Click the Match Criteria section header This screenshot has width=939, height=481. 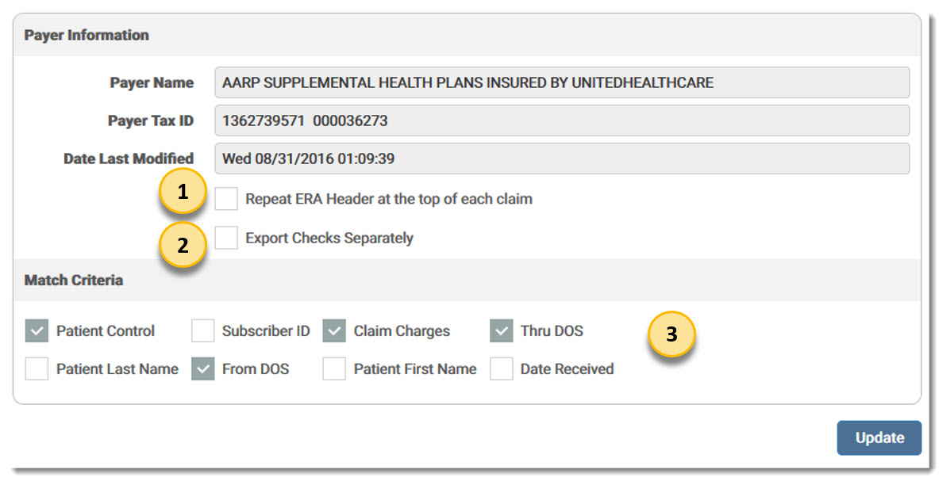point(73,281)
